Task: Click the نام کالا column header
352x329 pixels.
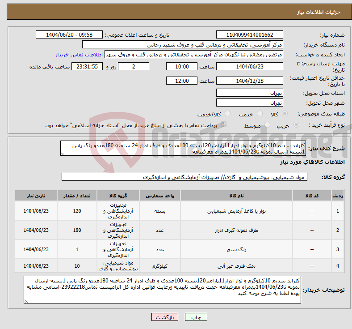Action: point(236,196)
